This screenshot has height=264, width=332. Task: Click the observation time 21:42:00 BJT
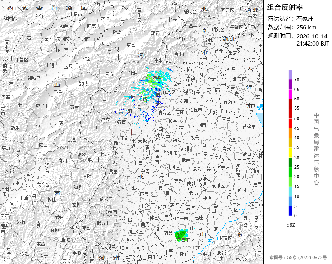coord(313,44)
